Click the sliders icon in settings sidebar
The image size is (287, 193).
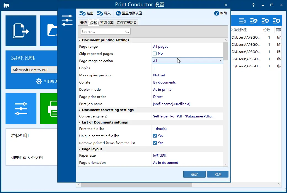coord(67,20)
